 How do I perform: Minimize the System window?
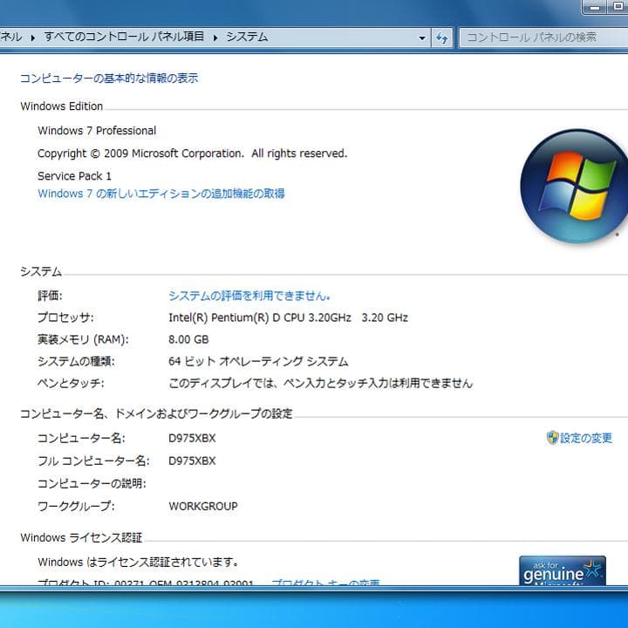pyautogui.click(x=595, y=7)
